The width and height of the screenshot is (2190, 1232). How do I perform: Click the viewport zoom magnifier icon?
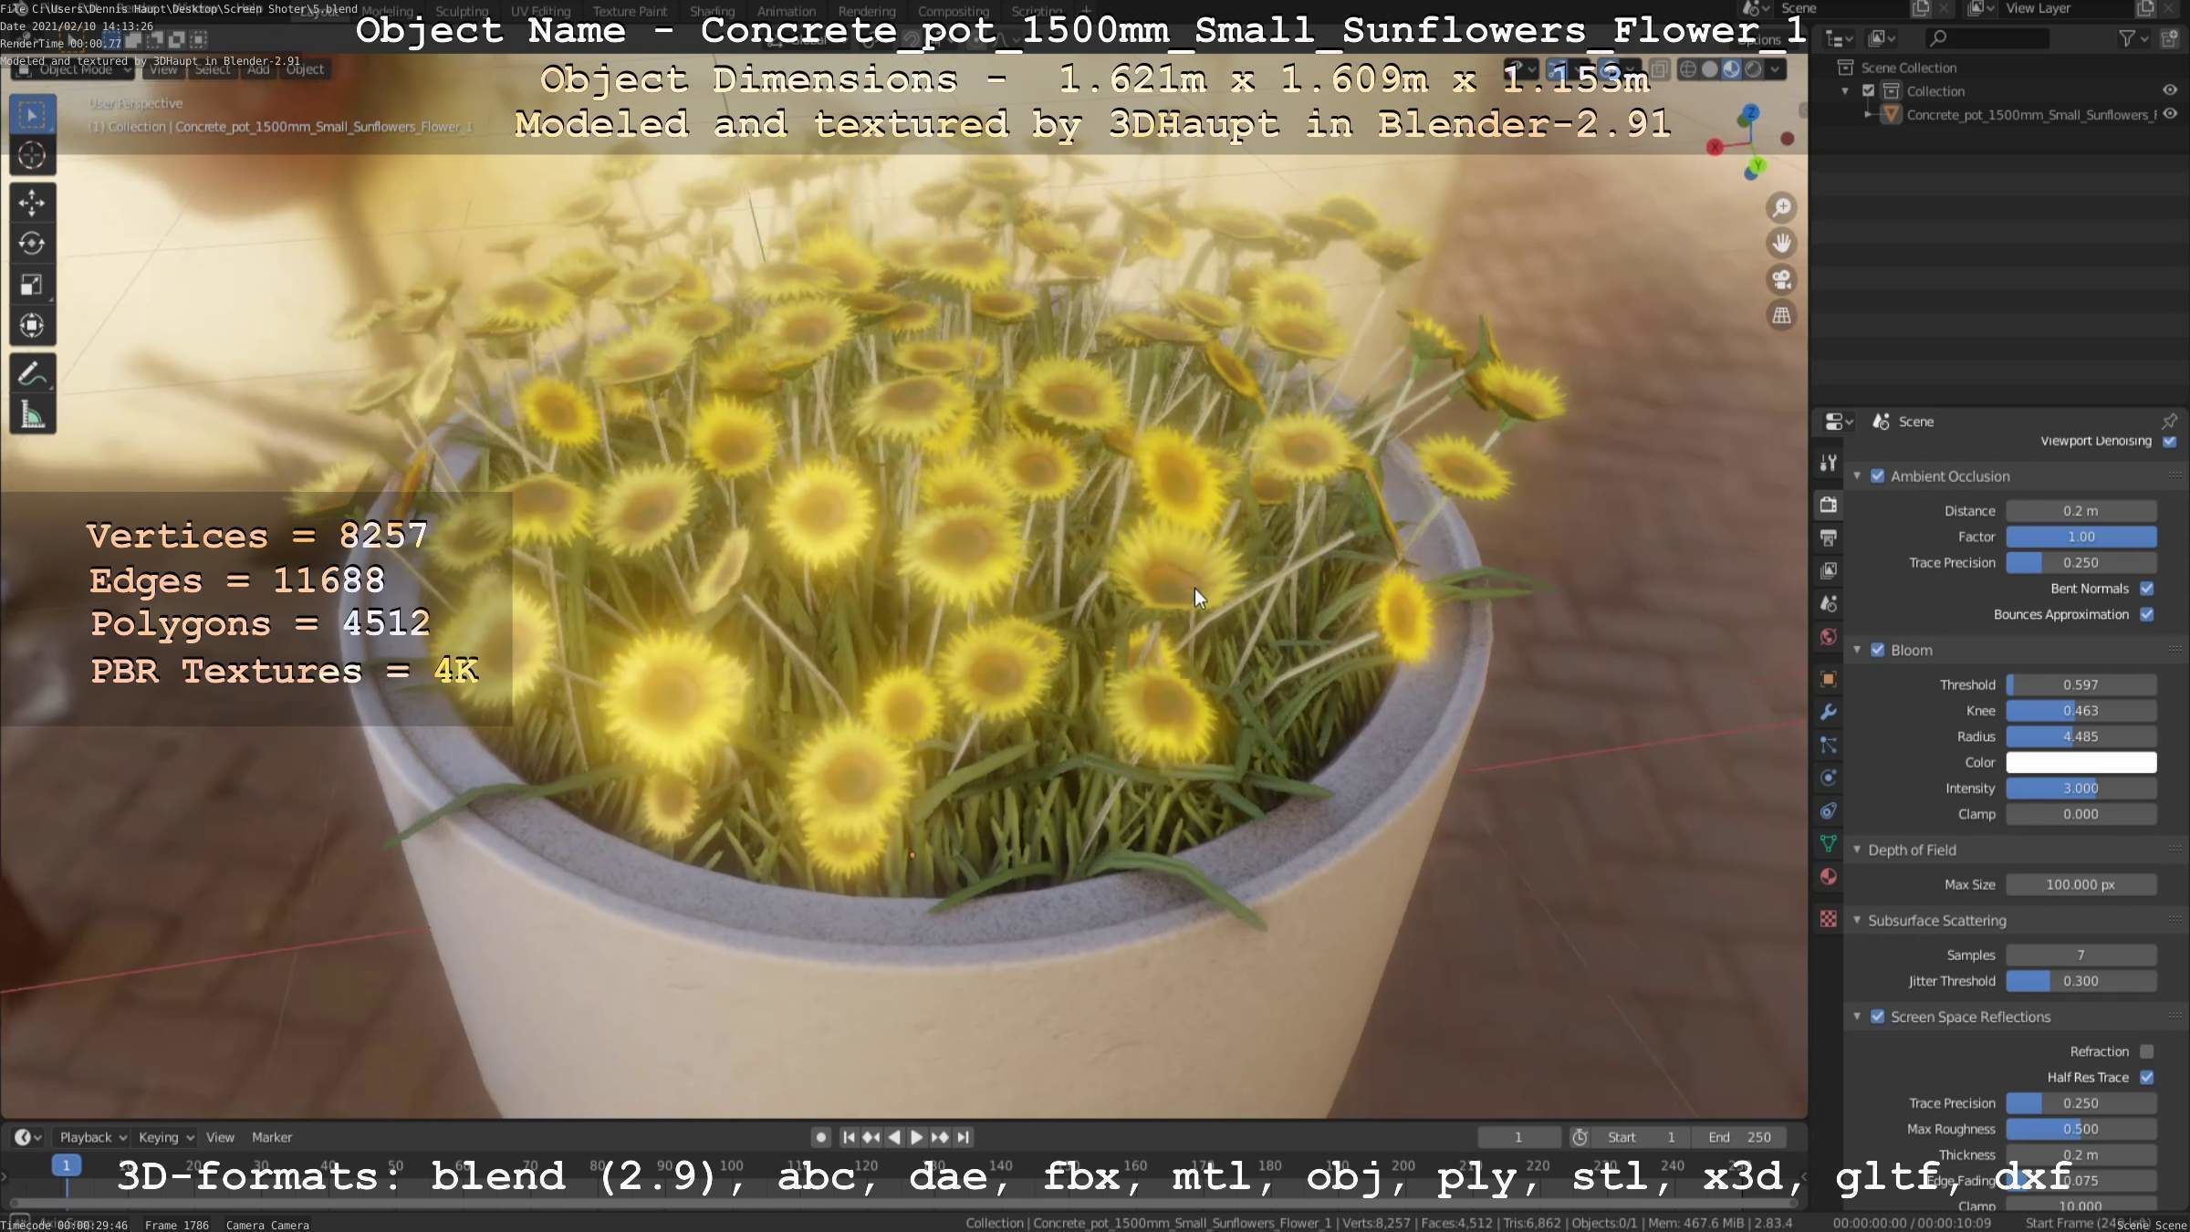pos(1781,208)
